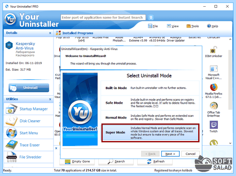The width and height of the screenshot is (236, 176).
Task: Choose Built-in Mode uninstall option
Action: click(x=150, y=88)
